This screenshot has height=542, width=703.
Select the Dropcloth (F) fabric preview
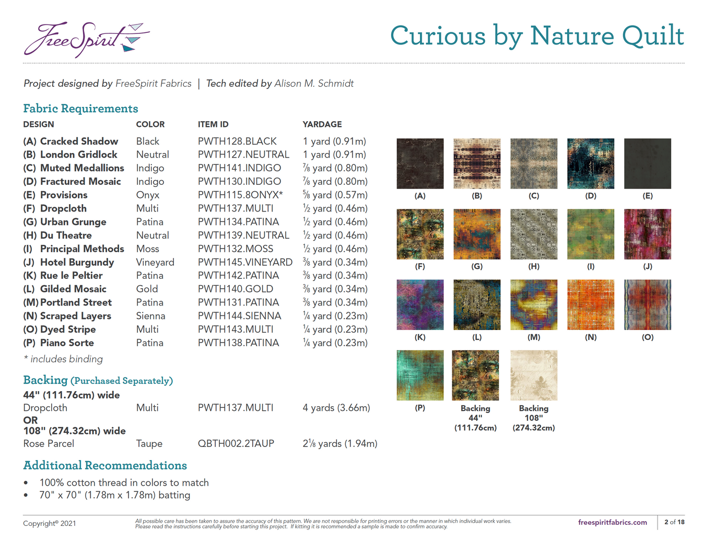(420, 234)
